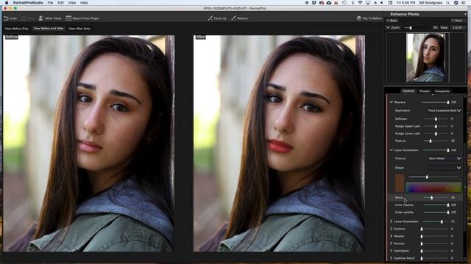
Task: Expand the Lower Eyeshadow section
Action: (392, 221)
